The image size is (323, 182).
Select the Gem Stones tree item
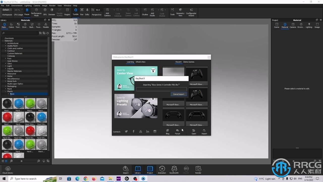tap(12, 61)
